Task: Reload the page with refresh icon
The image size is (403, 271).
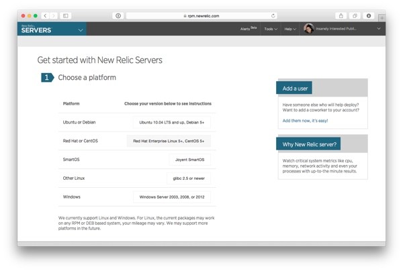Action: [273, 15]
